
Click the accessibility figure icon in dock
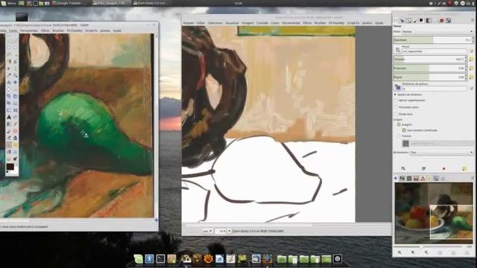coord(149,258)
